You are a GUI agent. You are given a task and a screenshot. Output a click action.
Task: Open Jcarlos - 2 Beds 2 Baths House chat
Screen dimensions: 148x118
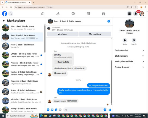22,73
